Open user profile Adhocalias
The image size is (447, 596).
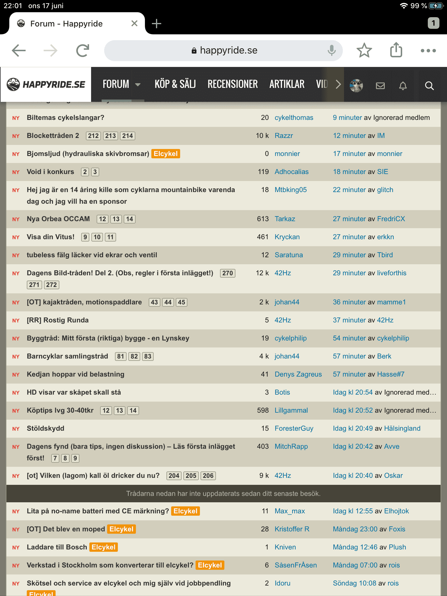(292, 172)
